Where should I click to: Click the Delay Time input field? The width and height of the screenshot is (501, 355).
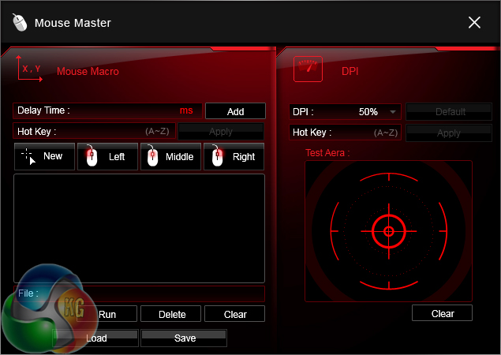107,110
